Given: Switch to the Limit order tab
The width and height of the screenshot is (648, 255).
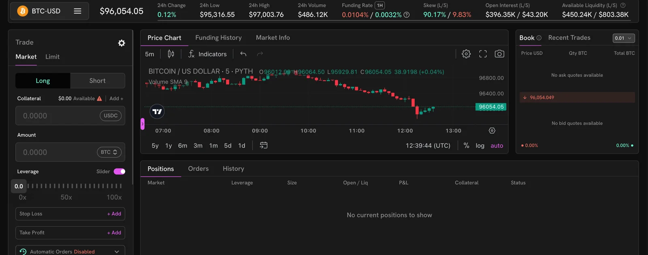Looking at the screenshot, I should [x=52, y=57].
